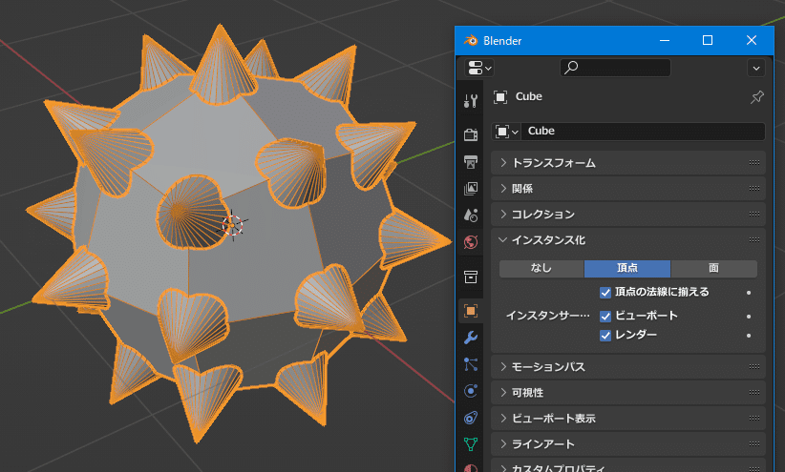The image size is (785, 472).
Task: Grab the トランスフォーム panel drag handle
Action: click(x=754, y=163)
